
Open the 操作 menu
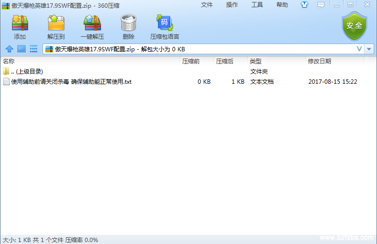tap(232, 5)
